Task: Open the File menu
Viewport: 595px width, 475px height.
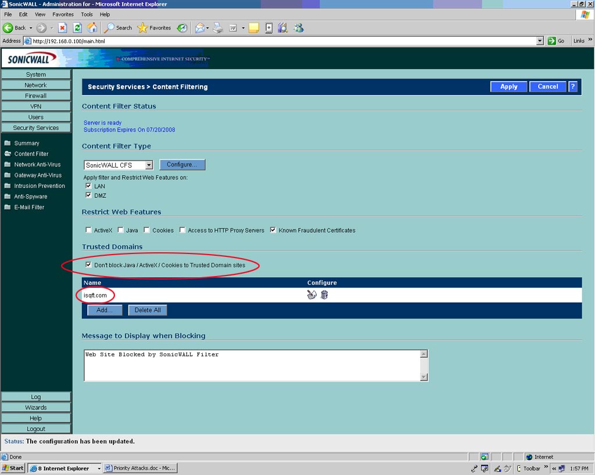Action: click(8, 14)
